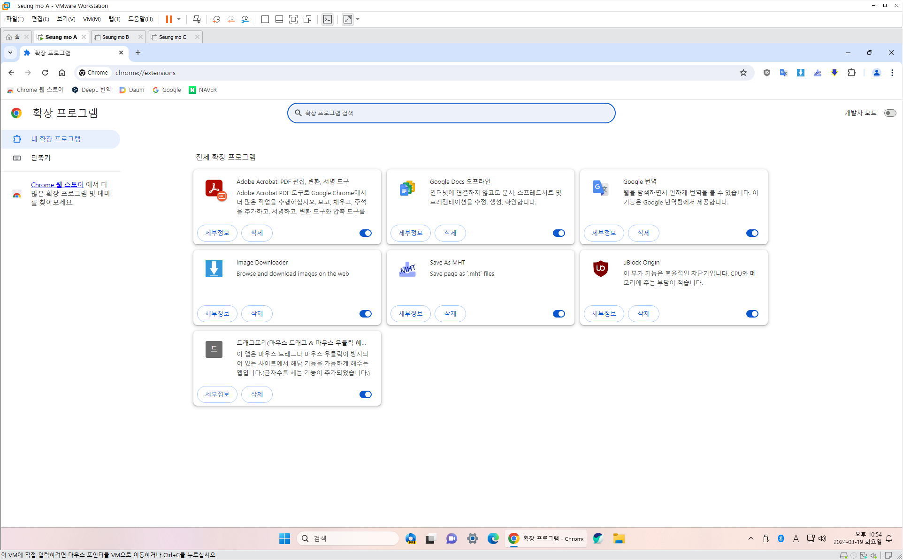The image size is (903, 560).
Task: Enable the developer mode toggle
Action: 889,113
